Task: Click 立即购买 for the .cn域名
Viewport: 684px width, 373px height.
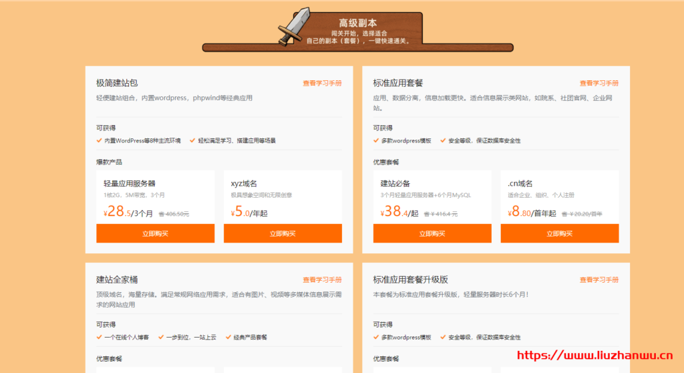Action: pos(559,233)
